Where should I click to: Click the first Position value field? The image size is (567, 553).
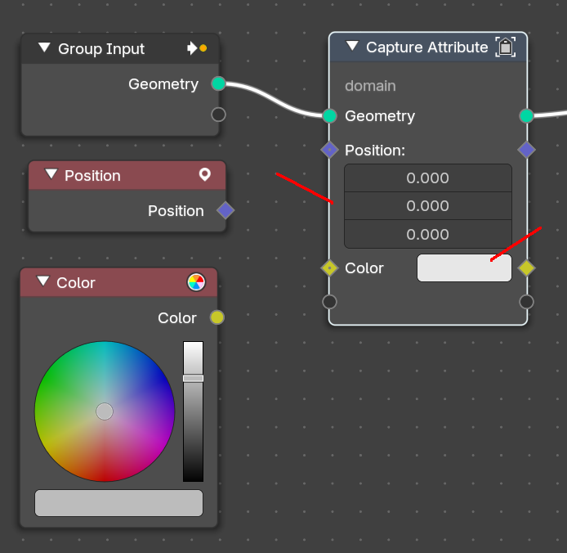[428, 178]
